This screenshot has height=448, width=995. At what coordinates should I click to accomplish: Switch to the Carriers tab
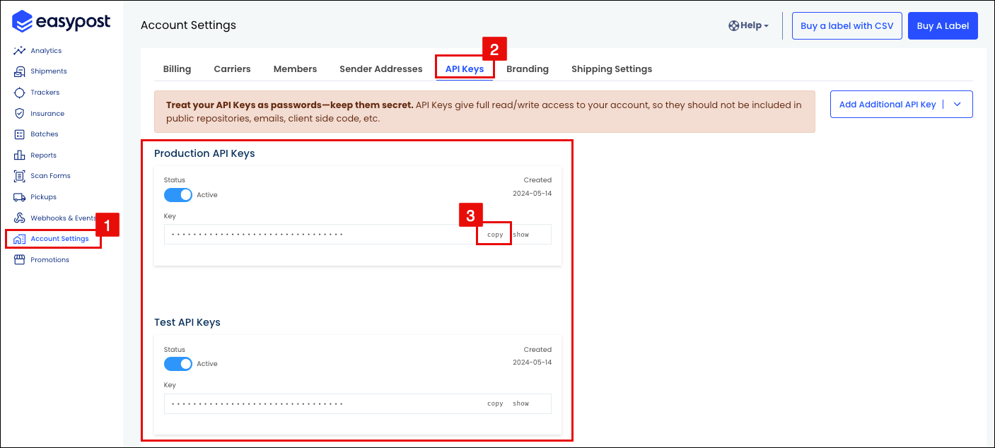pos(232,69)
